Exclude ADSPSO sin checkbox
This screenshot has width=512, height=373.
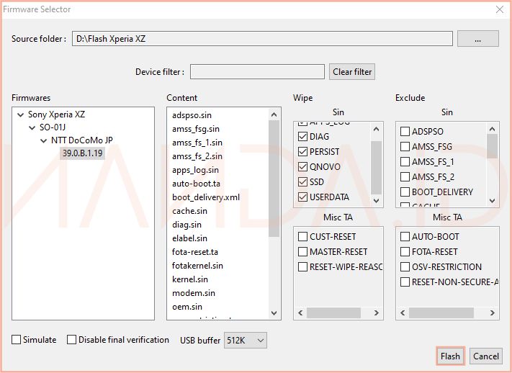pos(405,132)
